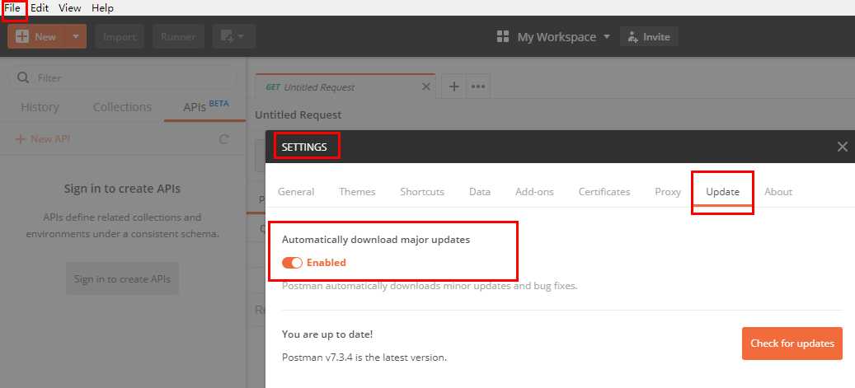Open the View menu
The width and height of the screenshot is (855, 388).
[x=70, y=8]
